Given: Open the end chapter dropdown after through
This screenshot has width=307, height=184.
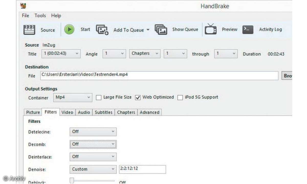Looking at the screenshot, I should click(226, 54).
